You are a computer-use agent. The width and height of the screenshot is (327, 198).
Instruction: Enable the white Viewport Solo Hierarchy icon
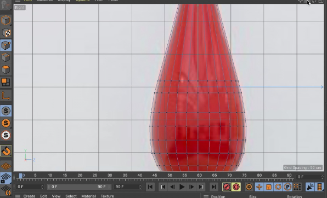click(6, 135)
